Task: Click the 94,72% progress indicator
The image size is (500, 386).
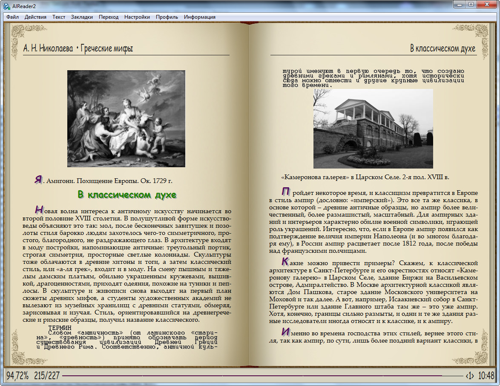Action: (17, 376)
